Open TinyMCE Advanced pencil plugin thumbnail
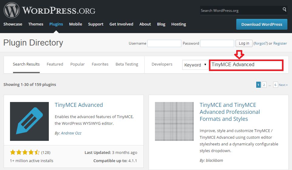 [x=29, y=121]
